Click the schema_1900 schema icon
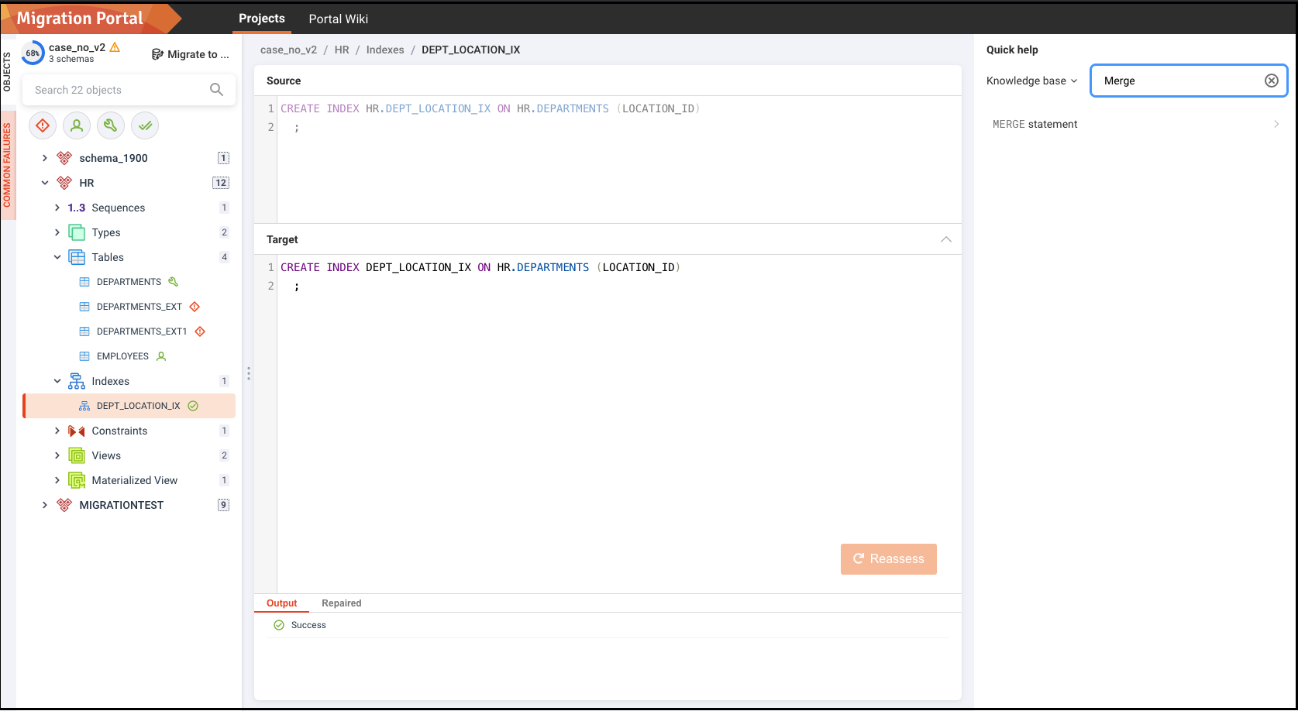Image resolution: width=1298 pixels, height=711 pixels. click(64, 158)
